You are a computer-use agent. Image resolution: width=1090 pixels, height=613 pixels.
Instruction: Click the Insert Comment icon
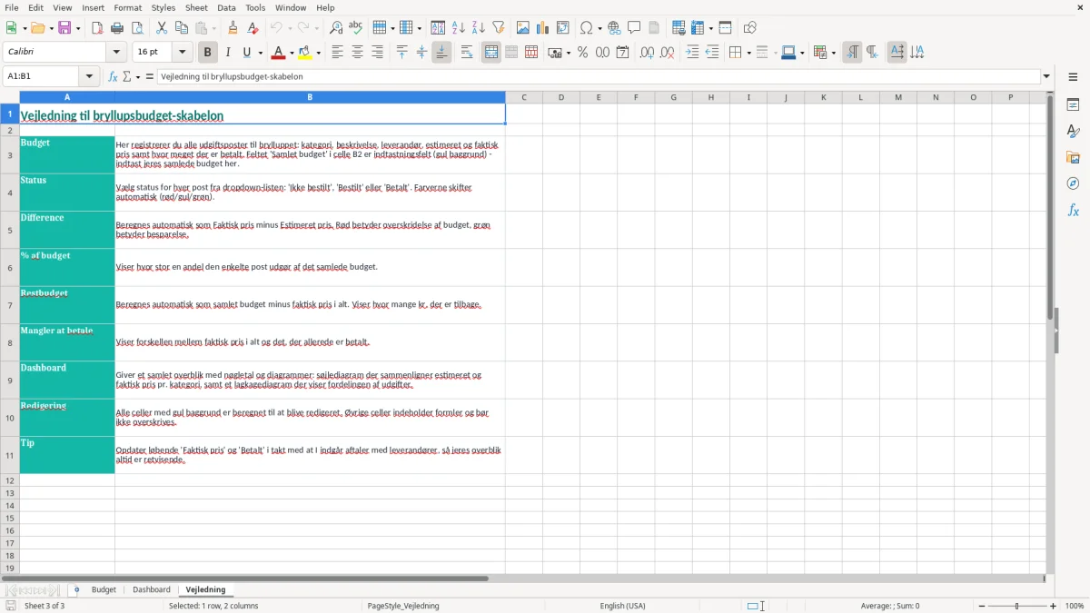click(634, 28)
